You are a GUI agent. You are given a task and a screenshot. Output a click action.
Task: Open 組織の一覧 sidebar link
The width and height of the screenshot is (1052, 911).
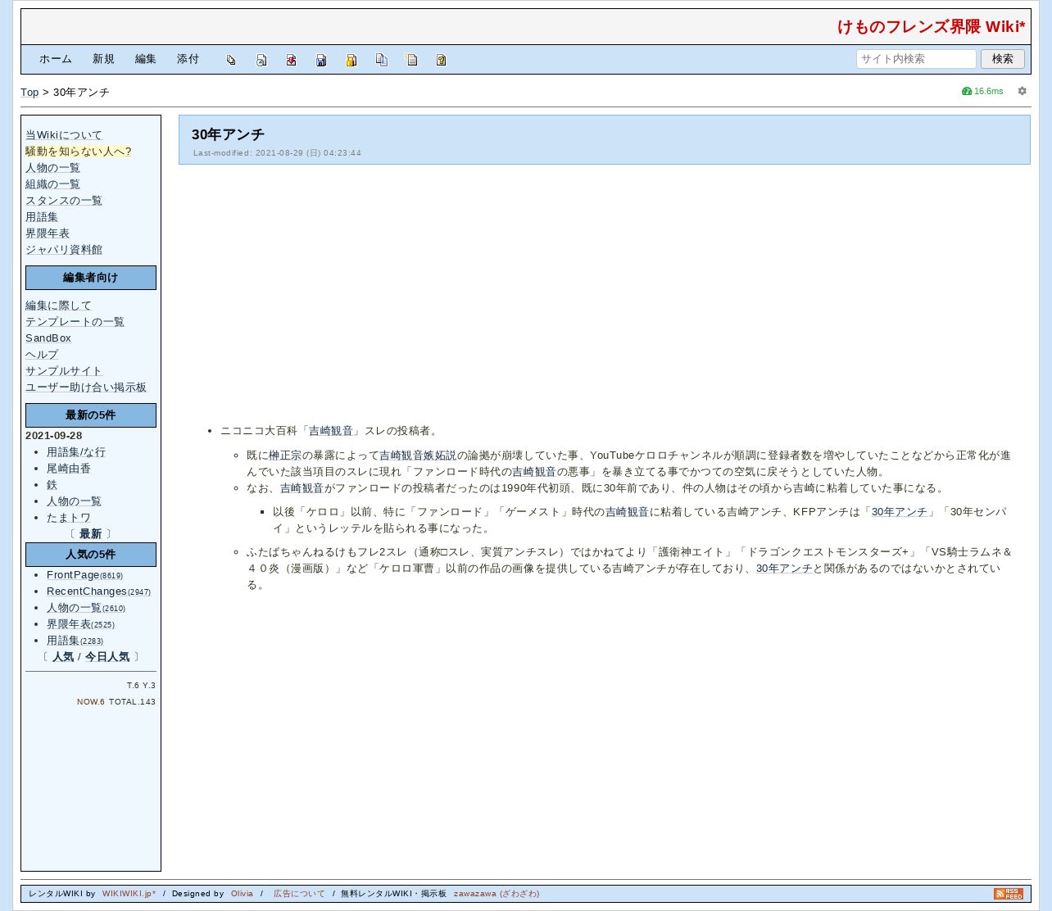[52, 184]
